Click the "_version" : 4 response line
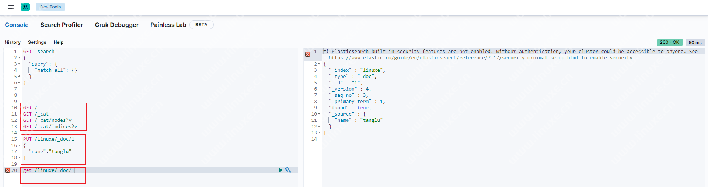This screenshot has height=187, width=708. click(350, 89)
